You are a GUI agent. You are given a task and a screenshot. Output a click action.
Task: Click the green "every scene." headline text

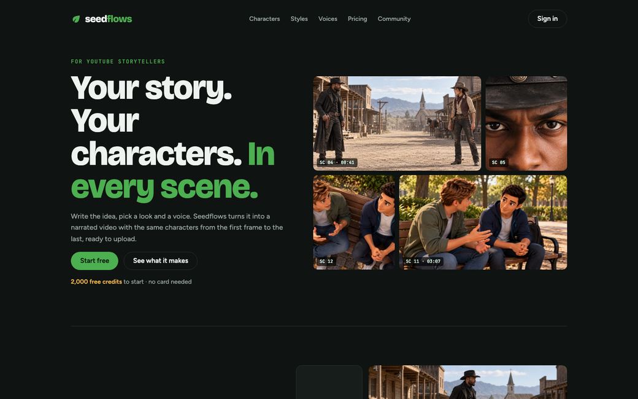coord(164,188)
